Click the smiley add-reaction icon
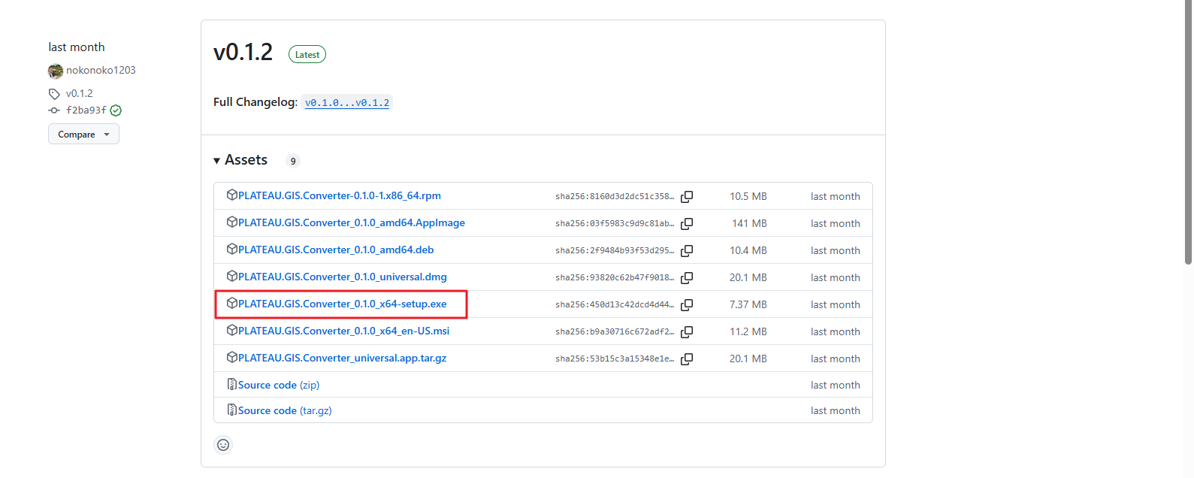 coord(223,445)
